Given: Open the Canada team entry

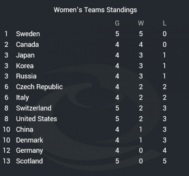Looking at the screenshot, I should pos(27,44).
